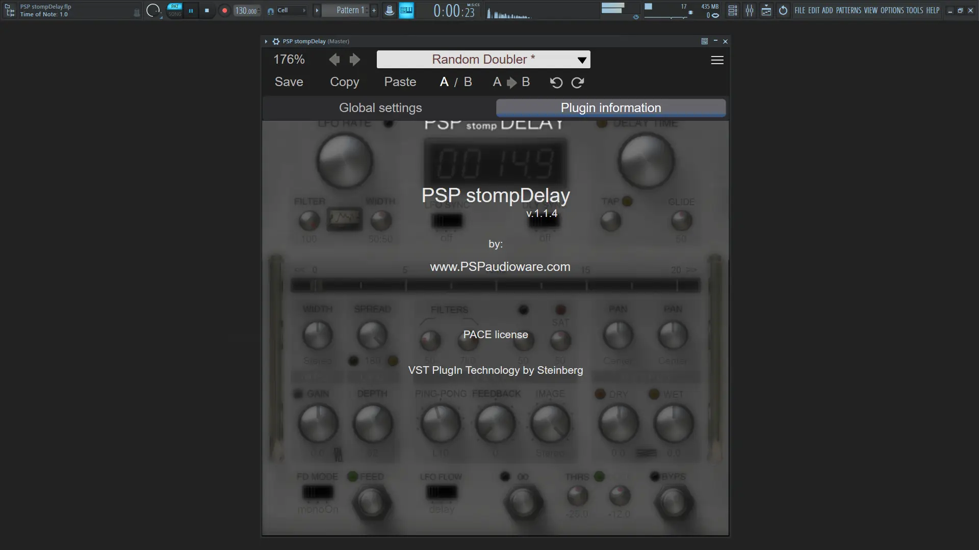Click the tempo 130.000 field
Viewport: 979px width, 550px height.
click(246, 10)
